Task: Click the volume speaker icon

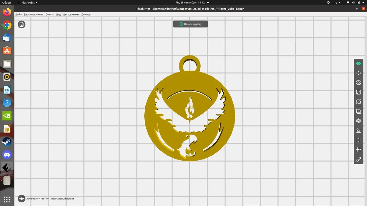Action: [x=353, y=3]
